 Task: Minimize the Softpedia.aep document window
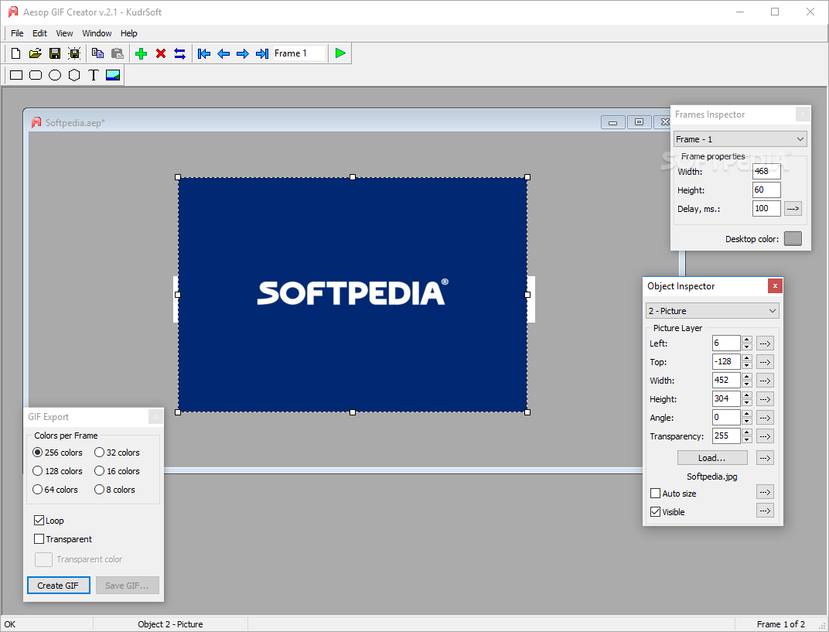[x=612, y=122]
